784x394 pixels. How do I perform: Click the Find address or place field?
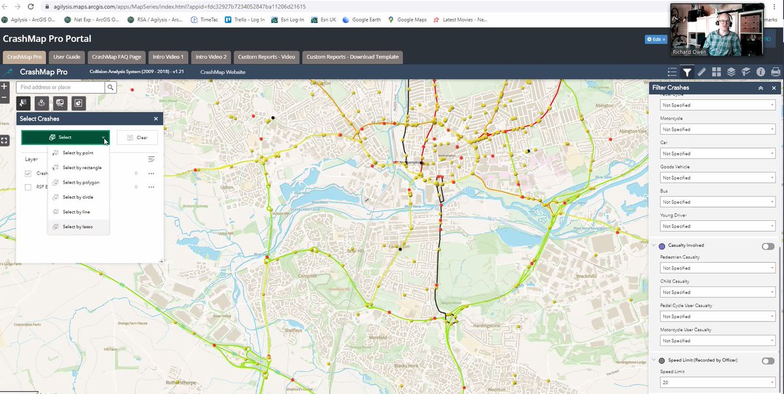pyautogui.click(x=61, y=87)
